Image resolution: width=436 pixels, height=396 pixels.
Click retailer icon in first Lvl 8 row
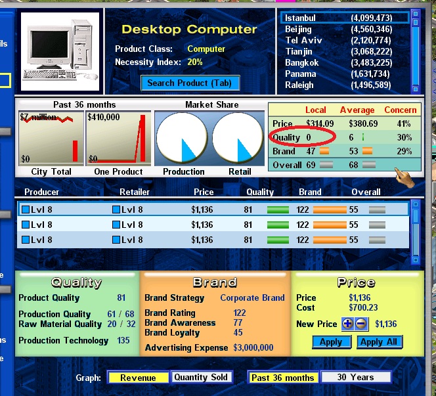116,209
